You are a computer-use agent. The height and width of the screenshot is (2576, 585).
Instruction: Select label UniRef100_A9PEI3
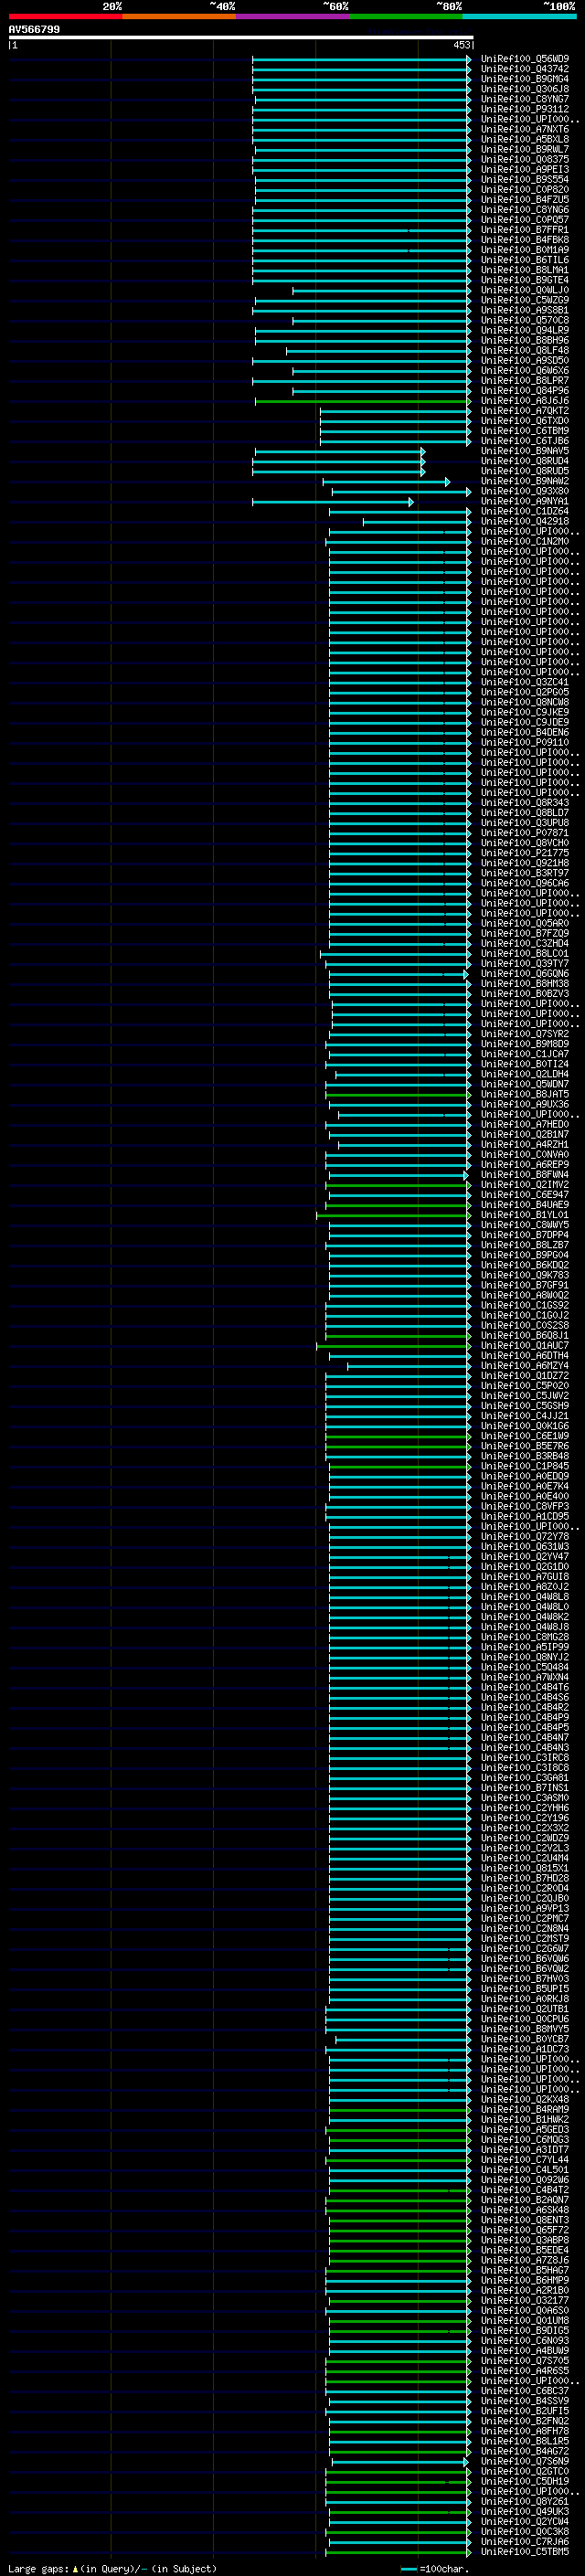pyautogui.click(x=524, y=170)
